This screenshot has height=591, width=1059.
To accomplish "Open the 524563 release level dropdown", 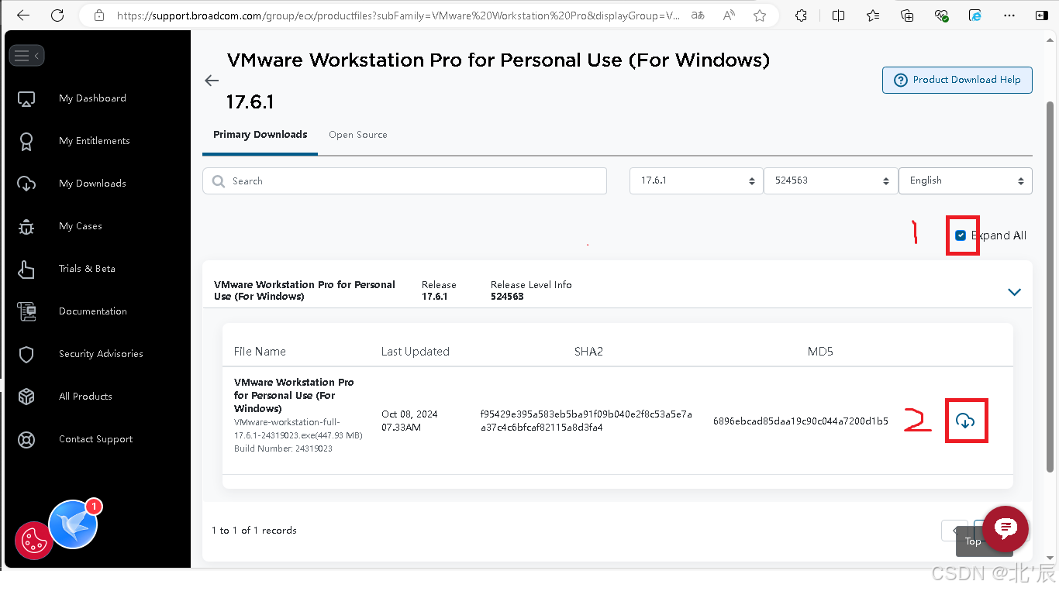I will (830, 180).
